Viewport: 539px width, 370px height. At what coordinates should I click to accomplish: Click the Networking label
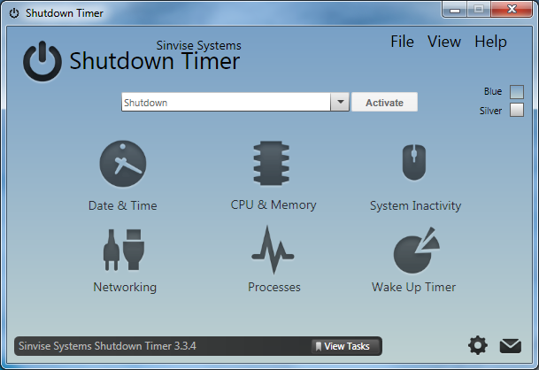coord(125,288)
